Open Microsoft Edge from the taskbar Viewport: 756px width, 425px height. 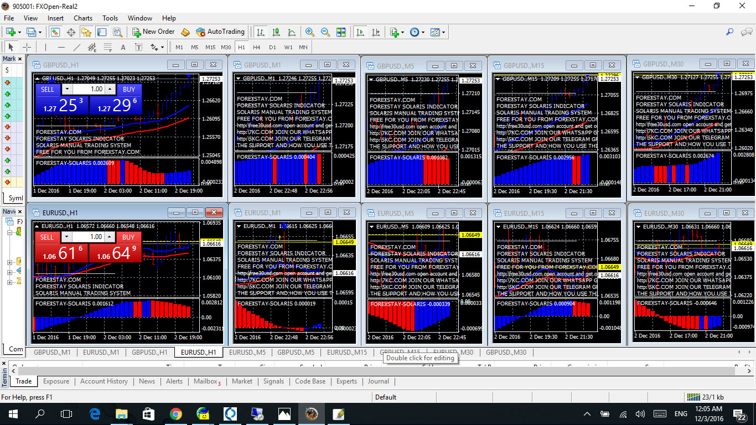(x=94, y=413)
